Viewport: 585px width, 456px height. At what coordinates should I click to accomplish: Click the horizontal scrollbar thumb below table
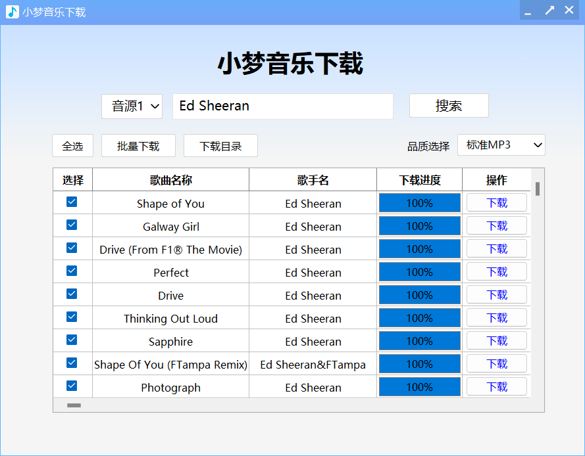pyautogui.click(x=74, y=405)
